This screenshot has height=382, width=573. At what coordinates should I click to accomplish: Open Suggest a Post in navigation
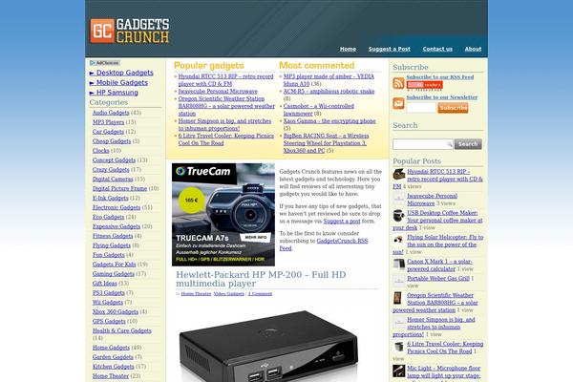click(x=390, y=49)
